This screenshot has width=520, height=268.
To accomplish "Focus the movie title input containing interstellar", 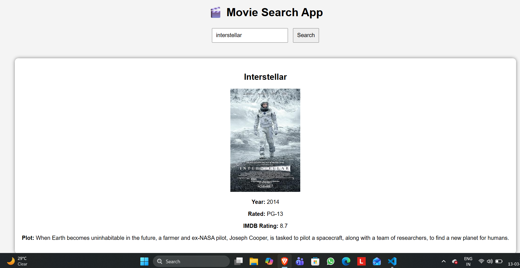I will (250, 35).
